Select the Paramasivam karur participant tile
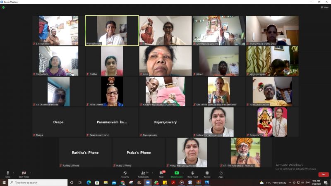The image size is (331, 186). coord(112,122)
